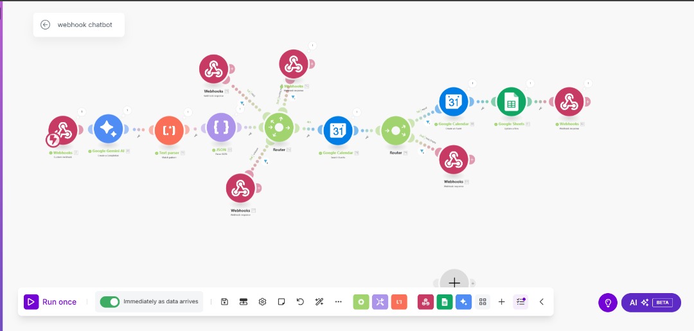
Task: Open the notes icon in the toolbar
Action: click(281, 302)
